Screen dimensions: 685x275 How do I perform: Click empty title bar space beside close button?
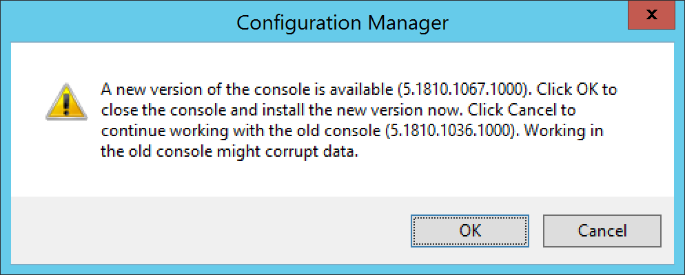pos(538,22)
